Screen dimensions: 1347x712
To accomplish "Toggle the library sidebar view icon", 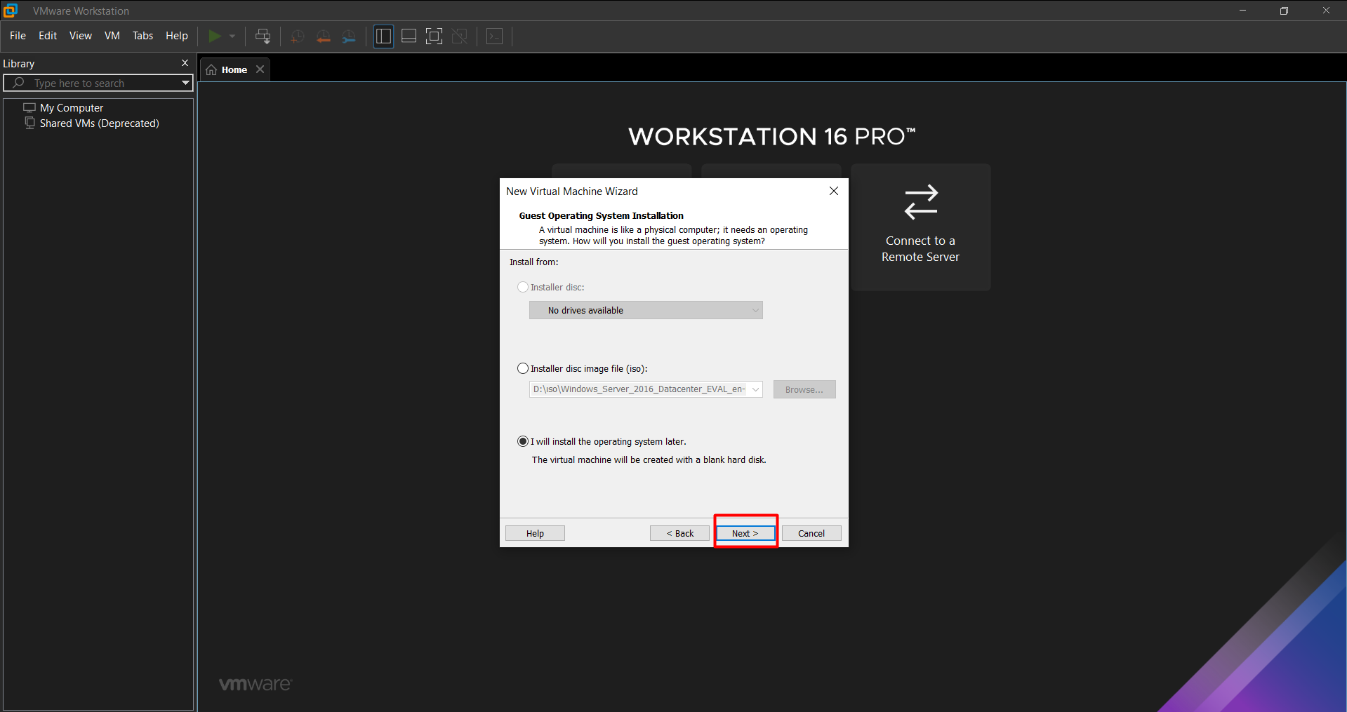I will pyautogui.click(x=383, y=36).
